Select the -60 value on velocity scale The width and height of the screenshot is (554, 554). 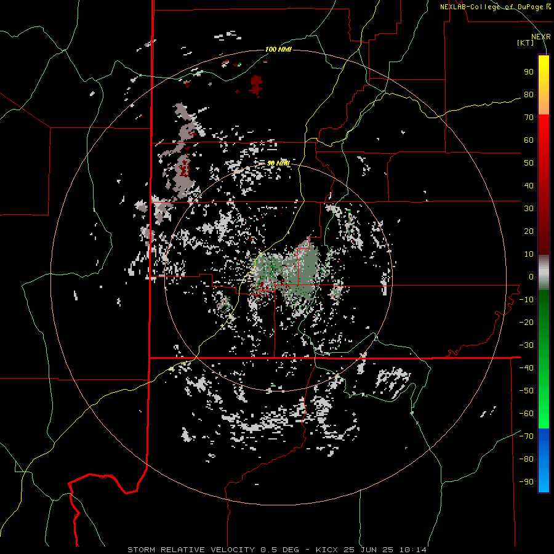tap(526, 414)
